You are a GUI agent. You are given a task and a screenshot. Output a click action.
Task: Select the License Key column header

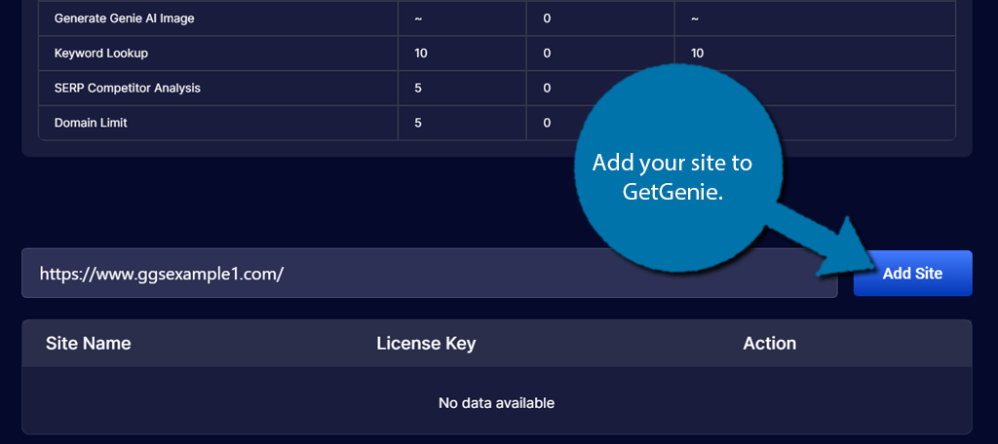[x=426, y=344]
